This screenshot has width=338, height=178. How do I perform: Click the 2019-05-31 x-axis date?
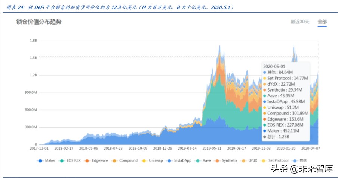tap(212, 148)
